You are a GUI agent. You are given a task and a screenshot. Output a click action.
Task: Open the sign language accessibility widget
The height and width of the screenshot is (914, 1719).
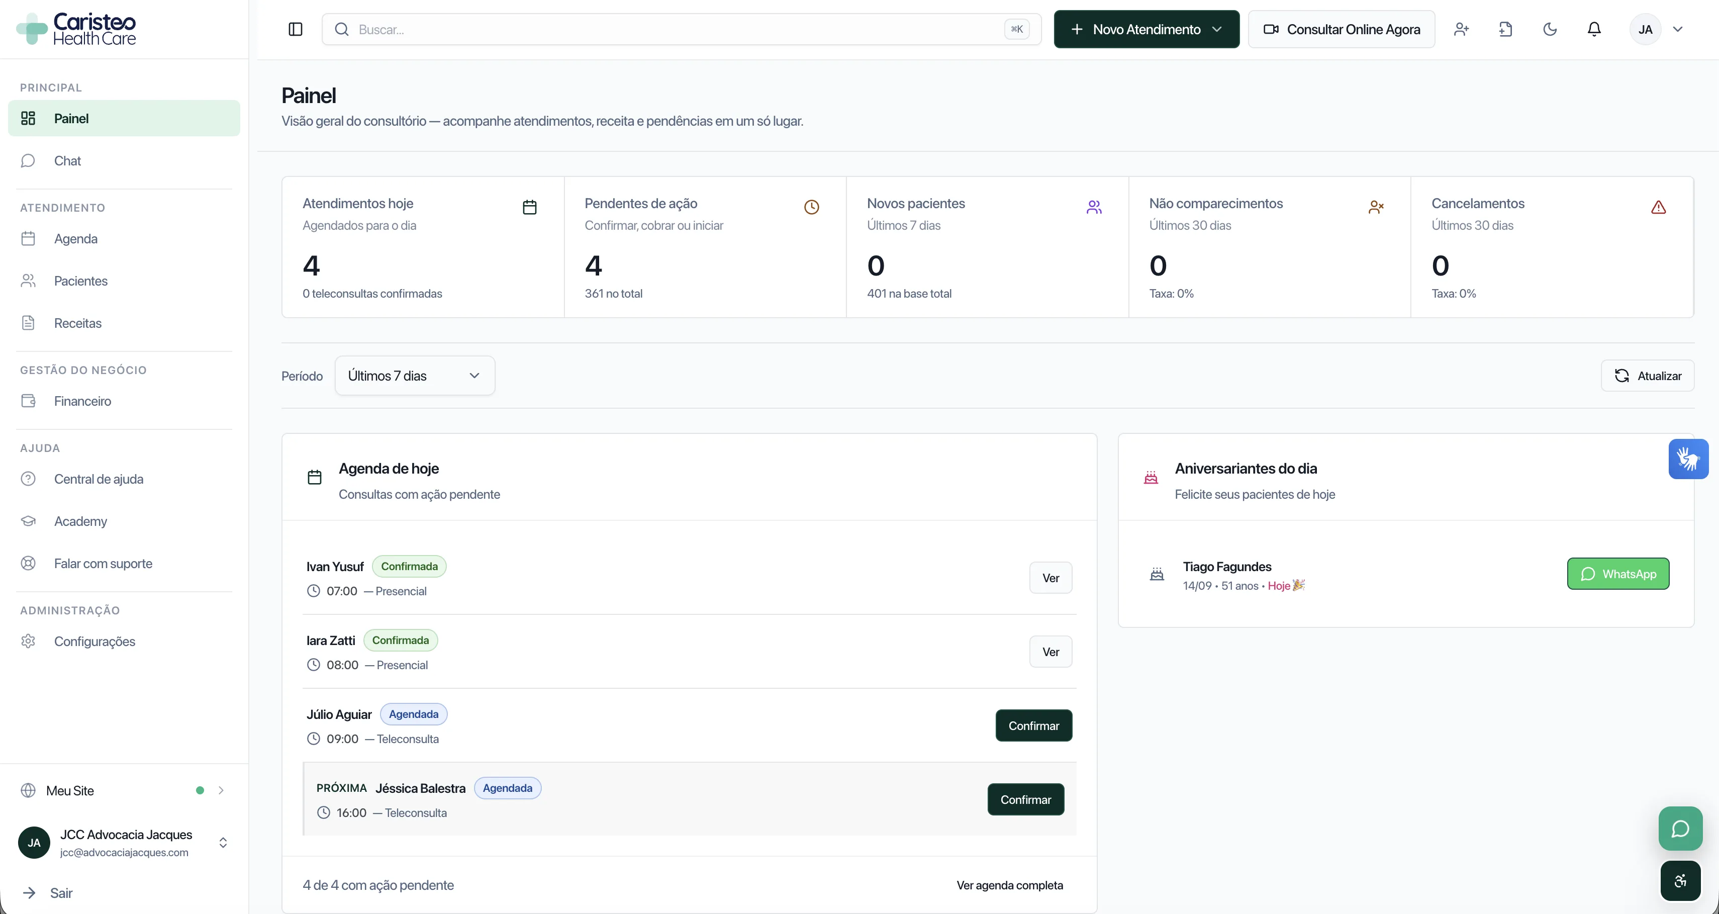coord(1688,460)
